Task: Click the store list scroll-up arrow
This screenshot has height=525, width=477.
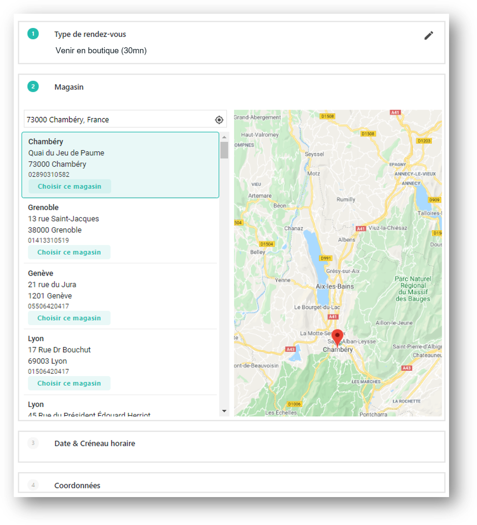Action: pos(224,137)
